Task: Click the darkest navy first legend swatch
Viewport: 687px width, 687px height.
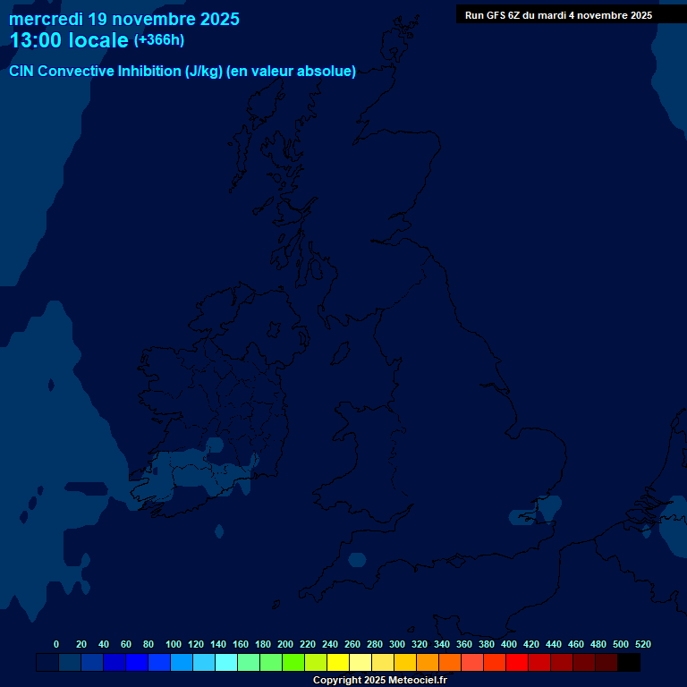Action: pos(47,663)
